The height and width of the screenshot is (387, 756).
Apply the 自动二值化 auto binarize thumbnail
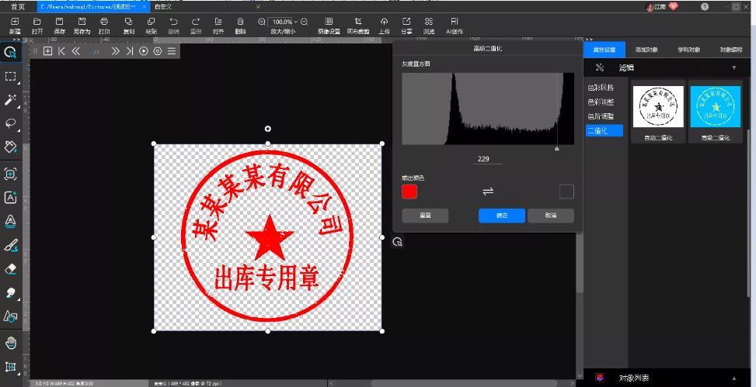tap(658, 106)
